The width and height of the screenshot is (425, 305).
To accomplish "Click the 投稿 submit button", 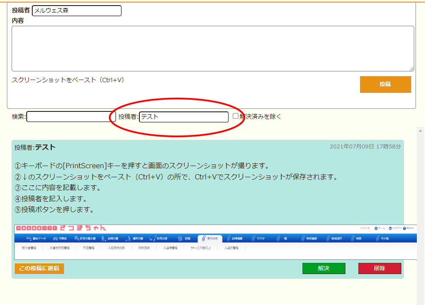I will click(x=385, y=84).
